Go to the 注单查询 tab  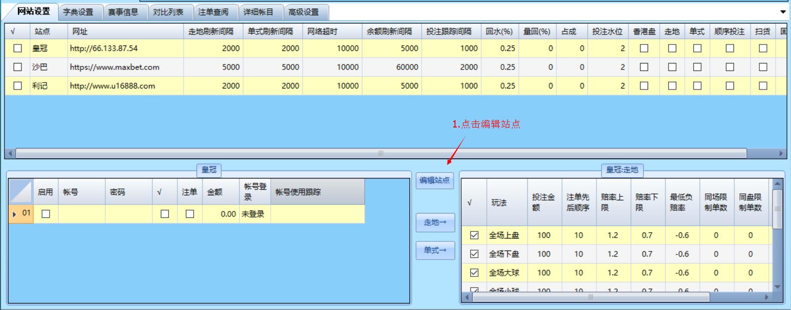click(214, 12)
